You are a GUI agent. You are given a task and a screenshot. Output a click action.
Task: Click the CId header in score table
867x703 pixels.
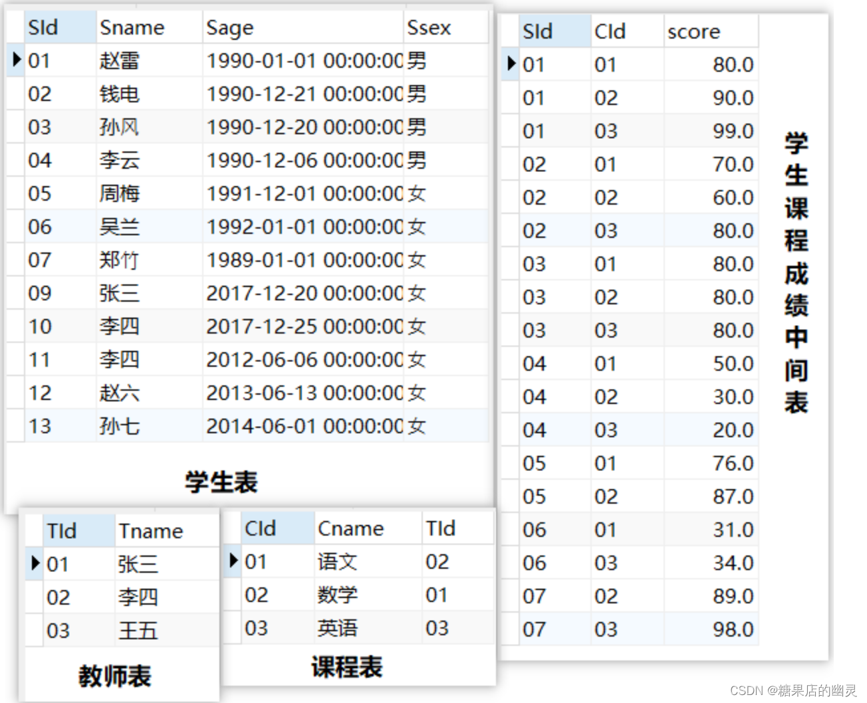point(627,31)
